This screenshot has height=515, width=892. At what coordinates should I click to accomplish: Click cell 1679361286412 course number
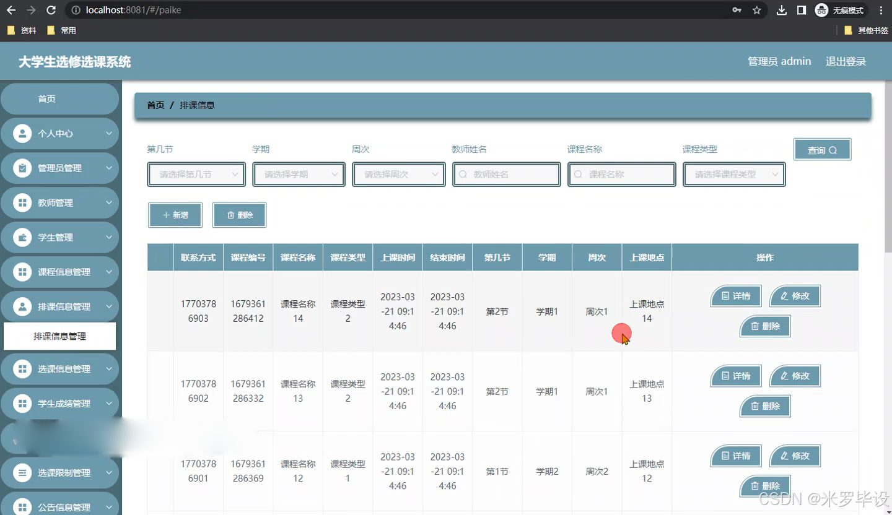(x=248, y=311)
